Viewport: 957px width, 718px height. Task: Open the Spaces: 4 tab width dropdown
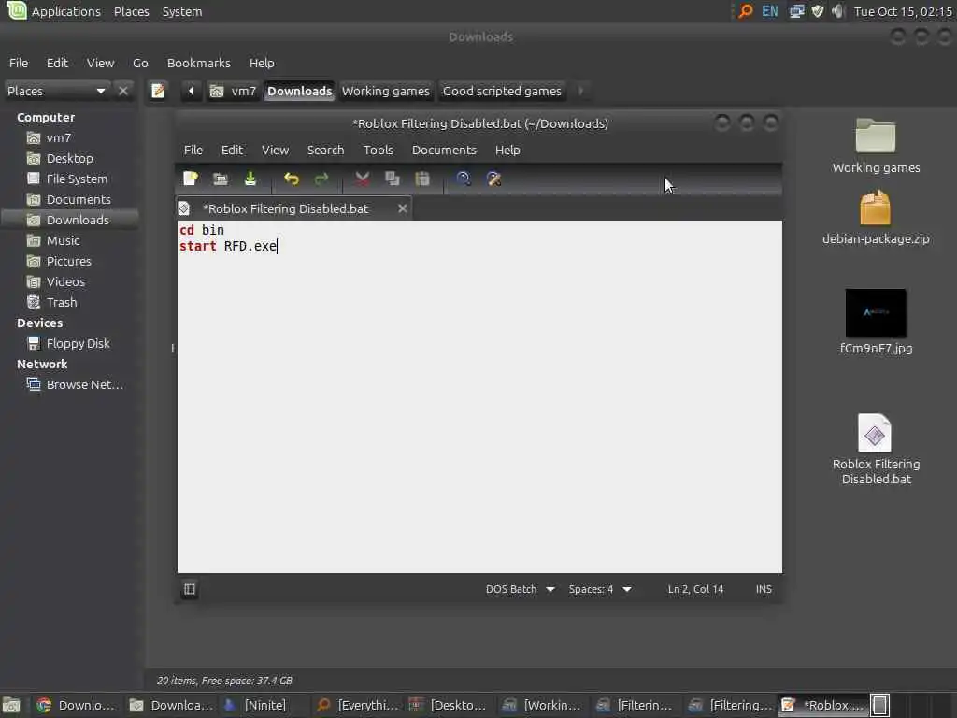coord(599,589)
